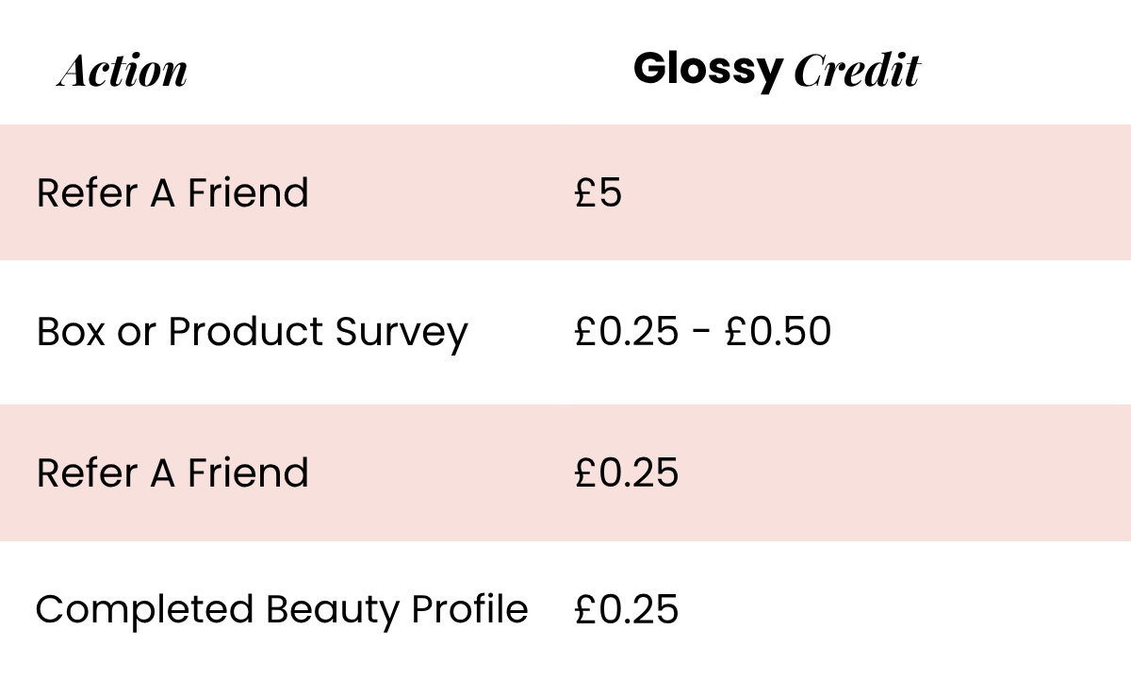Viewport: 1131px width, 679px height.
Task: Click the italic "Credit" header word
Action: [856, 72]
